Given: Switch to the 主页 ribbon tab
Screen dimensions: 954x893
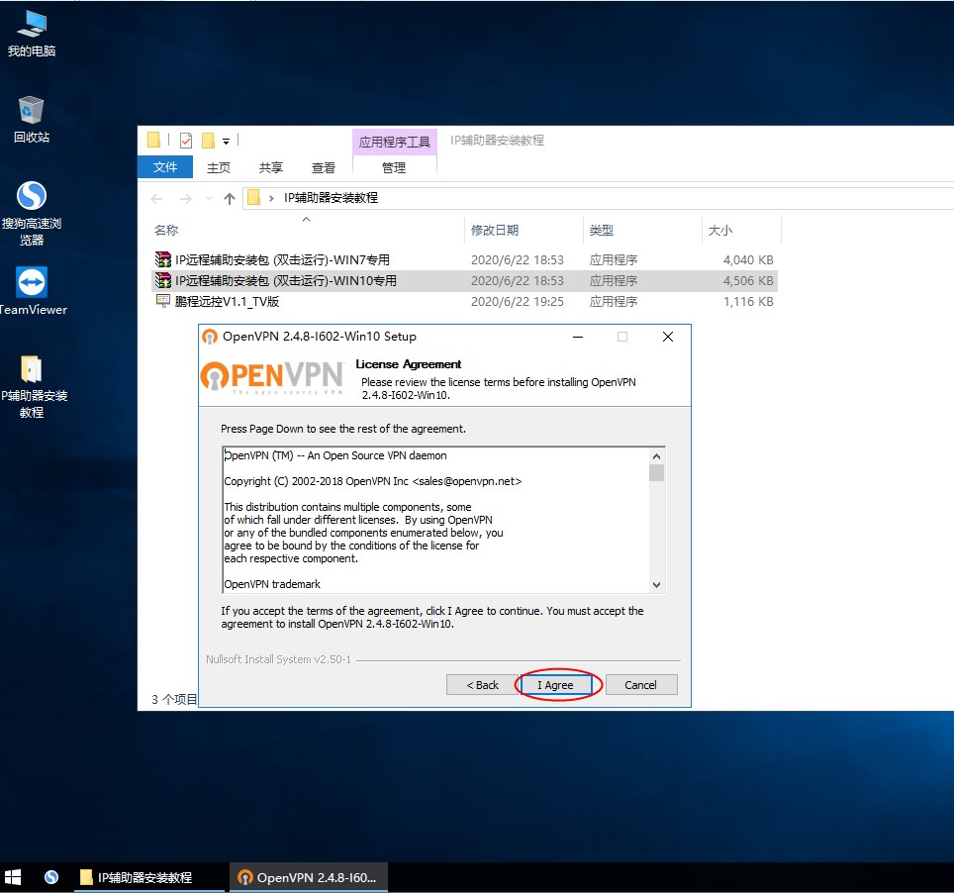Looking at the screenshot, I should click(219, 167).
